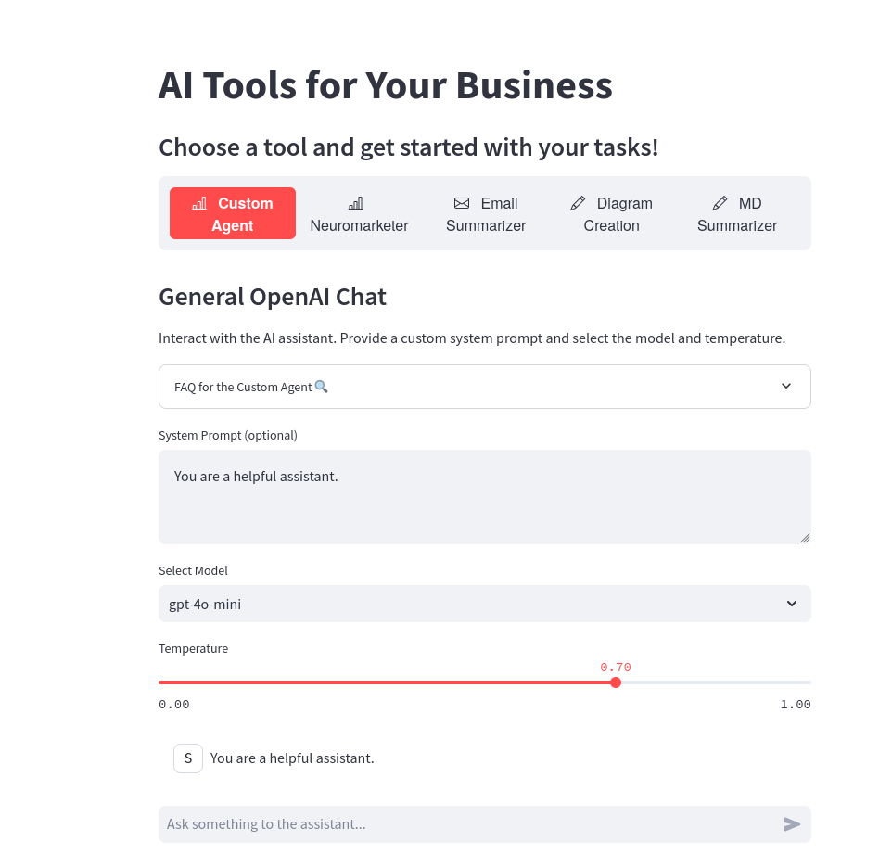
Task: Click the pencil icon beside MD Summarizer
Action: [x=720, y=203]
